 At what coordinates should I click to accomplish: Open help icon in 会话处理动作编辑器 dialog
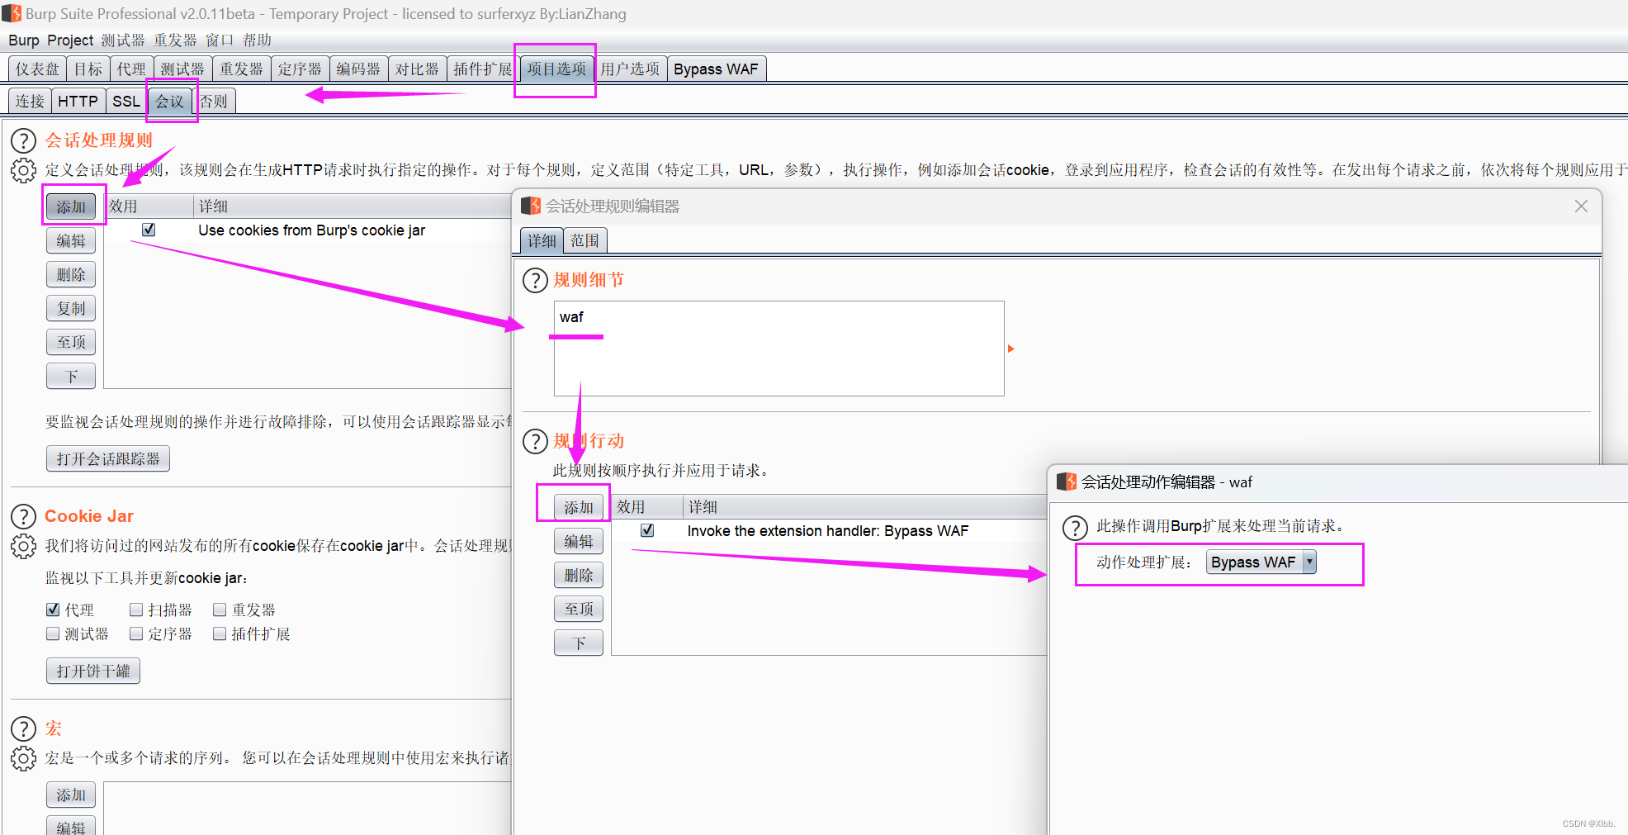click(x=1074, y=527)
